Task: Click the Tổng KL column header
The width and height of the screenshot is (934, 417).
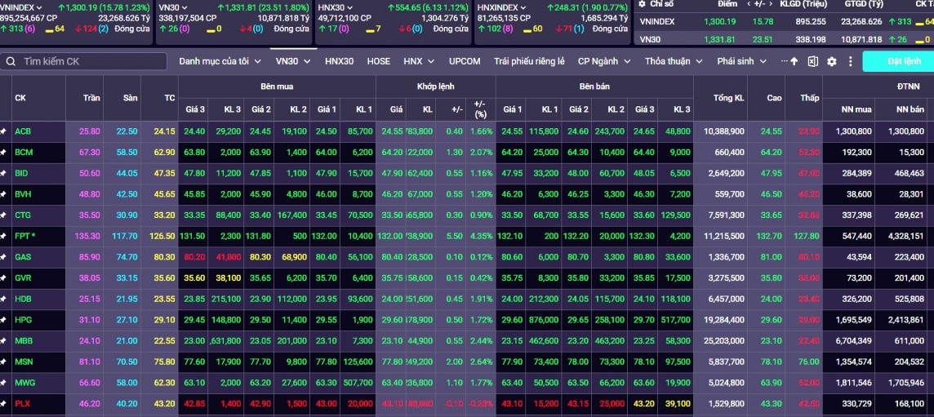Action: 728,98
